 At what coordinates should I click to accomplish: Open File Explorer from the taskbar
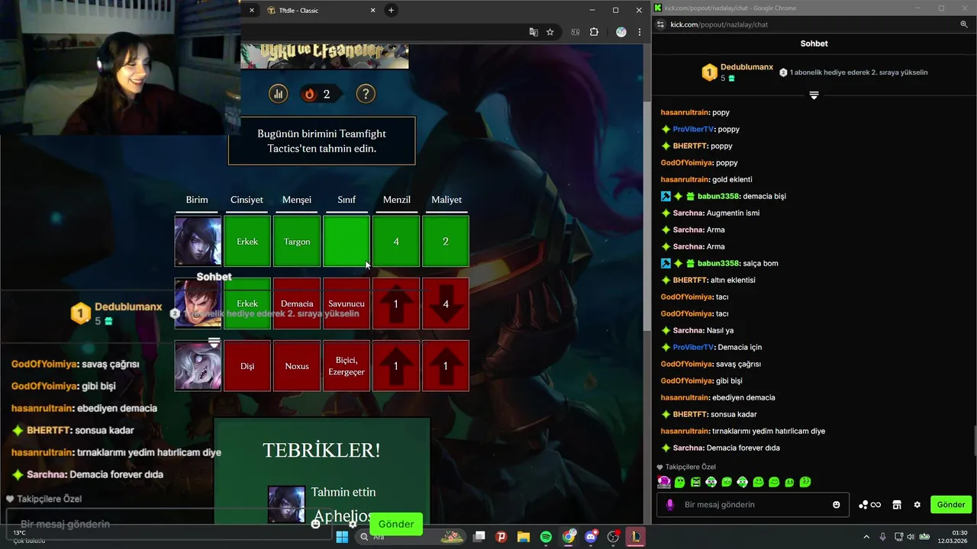[524, 537]
